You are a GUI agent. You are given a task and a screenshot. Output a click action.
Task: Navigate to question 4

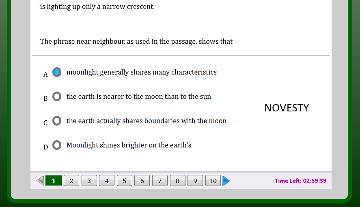click(x=107, y=181)
